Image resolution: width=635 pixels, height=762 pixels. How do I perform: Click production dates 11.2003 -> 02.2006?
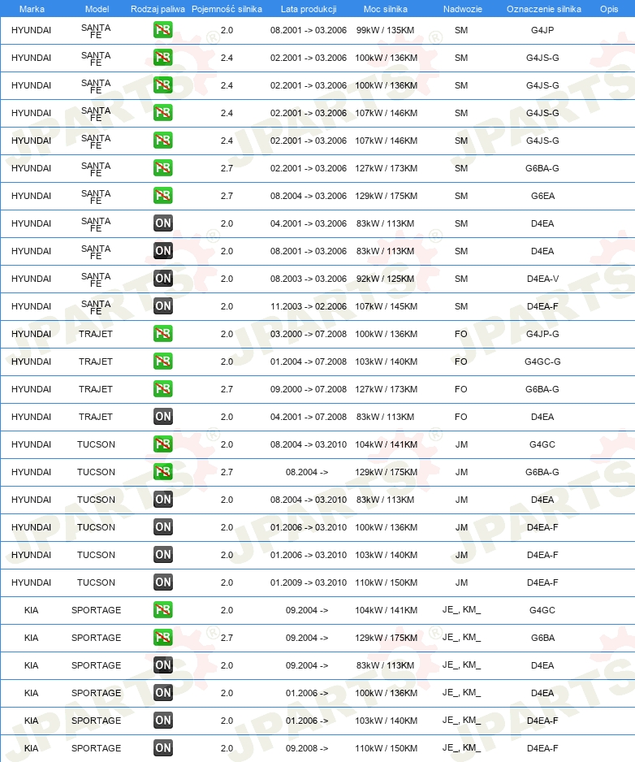point(309,306)
